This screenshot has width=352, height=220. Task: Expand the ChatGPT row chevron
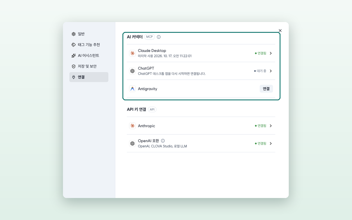coord(271,71)
